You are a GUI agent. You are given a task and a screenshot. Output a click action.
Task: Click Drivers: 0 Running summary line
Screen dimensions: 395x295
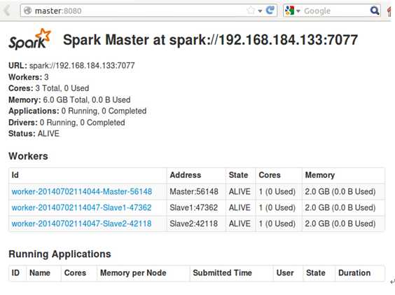pos(67,123)
